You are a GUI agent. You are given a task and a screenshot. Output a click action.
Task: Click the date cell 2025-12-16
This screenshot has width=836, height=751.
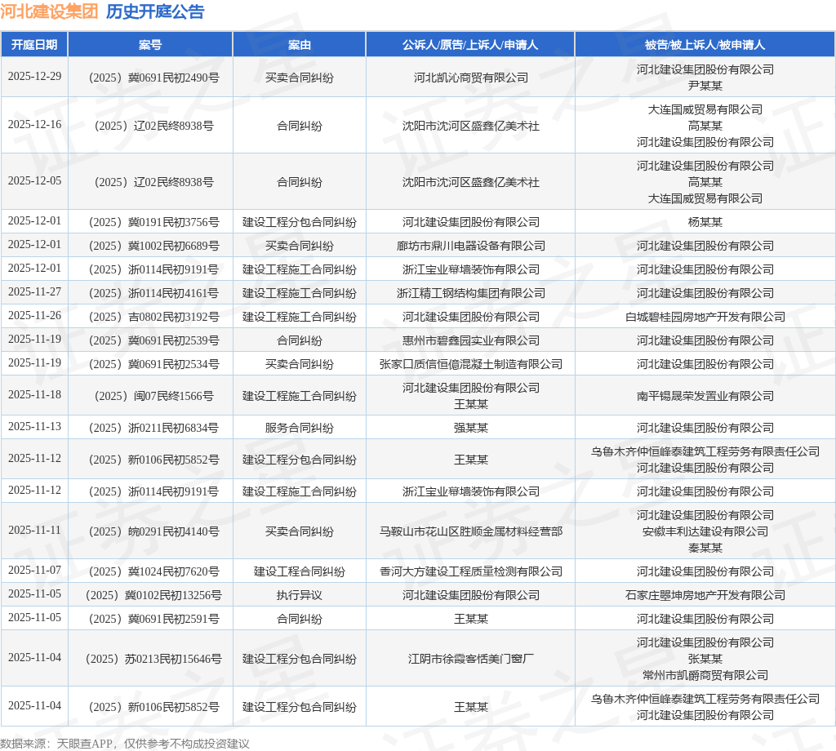point(34,124)
